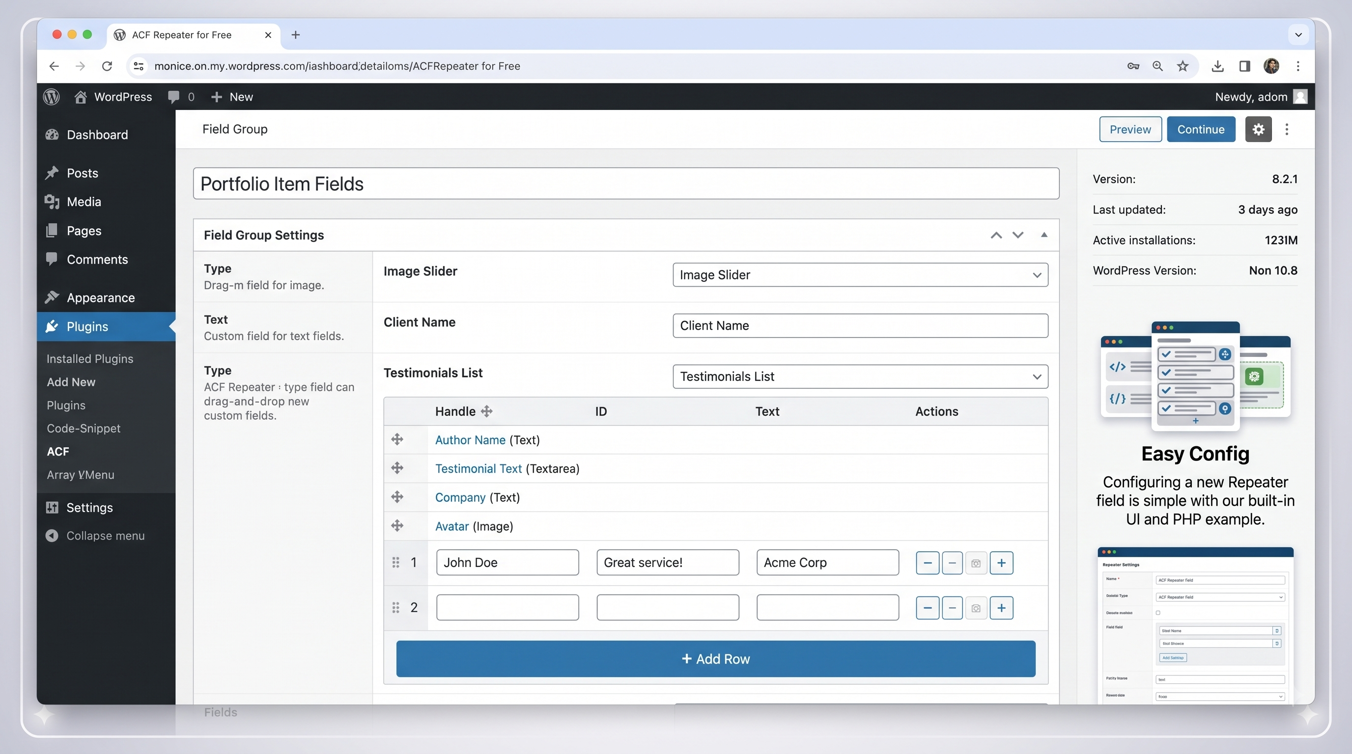This screenshot has height=754, width=1352.
Task: Move Field Group Settings panel up
Action: point(996,236)
